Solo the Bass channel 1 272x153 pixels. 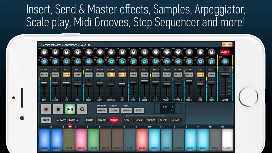(x=44, y=70)
